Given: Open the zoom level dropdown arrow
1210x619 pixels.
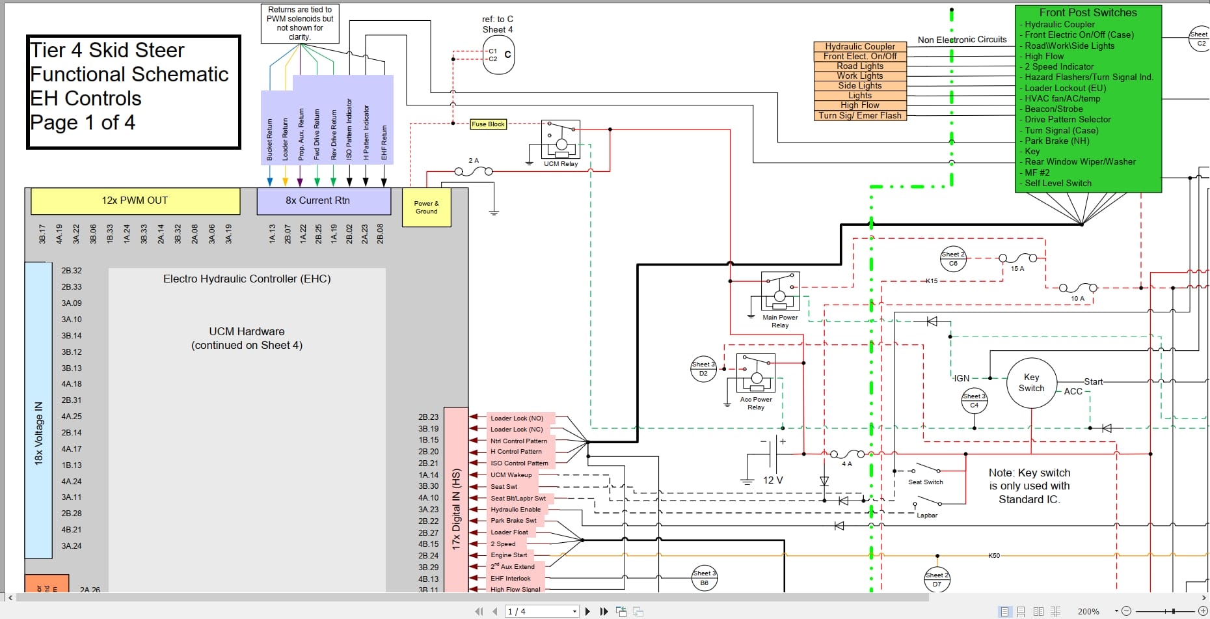Looking at the screenshot, I should (1116, 611).
